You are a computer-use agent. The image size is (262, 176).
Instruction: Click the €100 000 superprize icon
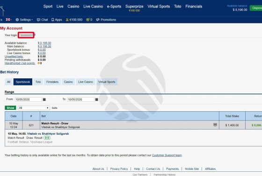click(x=67, y=20)
